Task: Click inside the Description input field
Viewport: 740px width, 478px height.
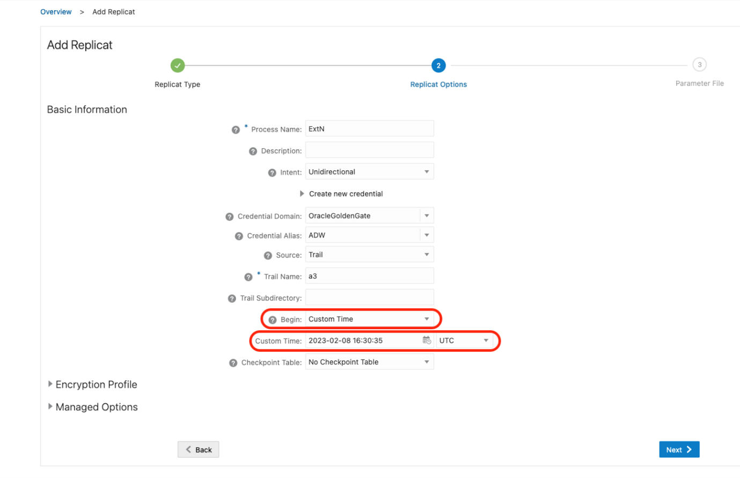Action: pyautogui.click(x=369, y=150)
